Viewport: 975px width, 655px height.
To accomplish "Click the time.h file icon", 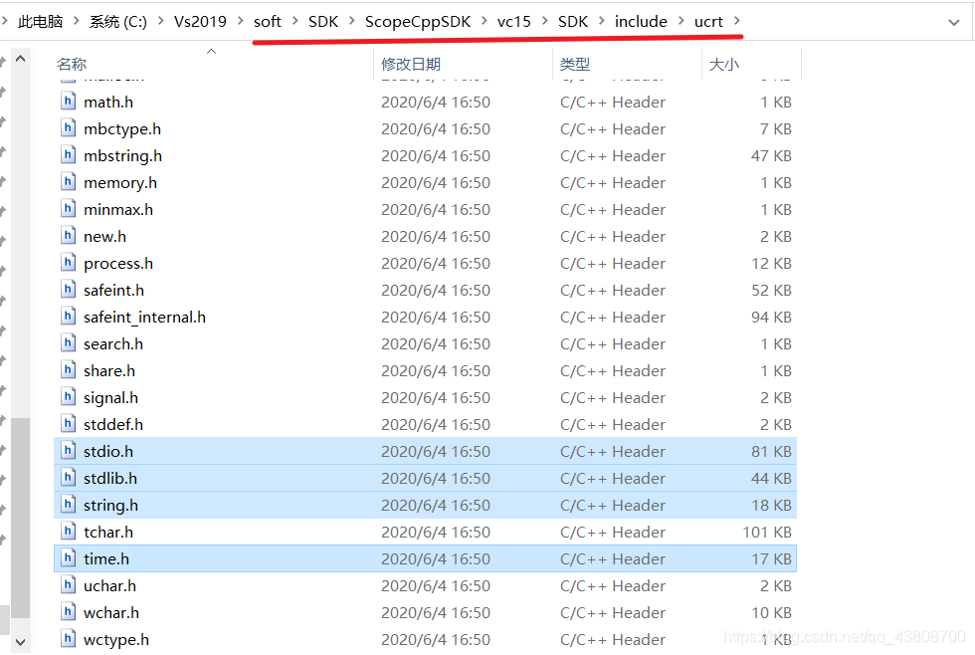I will click(69, 558).
